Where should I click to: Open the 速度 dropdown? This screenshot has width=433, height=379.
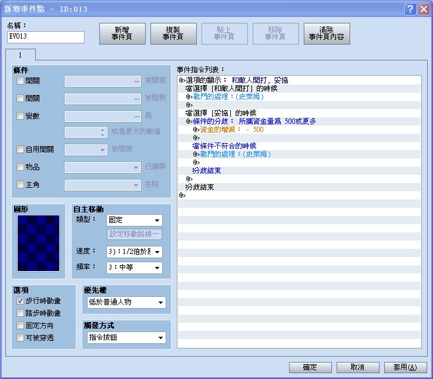point(135,252)
